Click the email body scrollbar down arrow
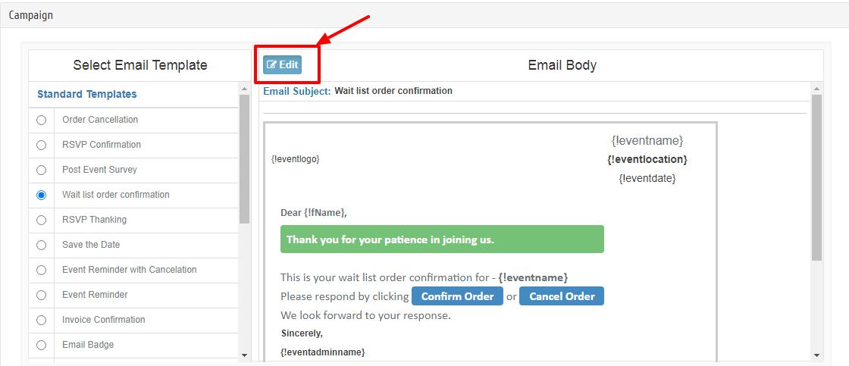 tap(816, 355)
